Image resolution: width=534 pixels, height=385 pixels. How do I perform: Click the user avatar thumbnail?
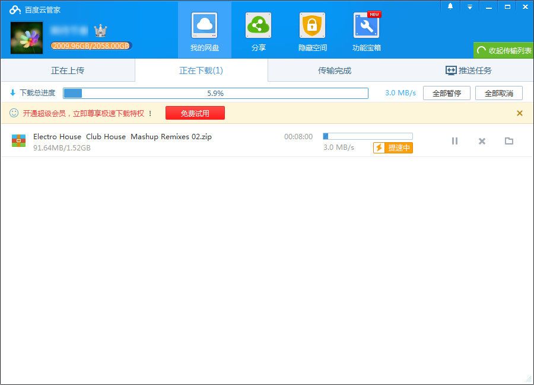pos(27,37)
